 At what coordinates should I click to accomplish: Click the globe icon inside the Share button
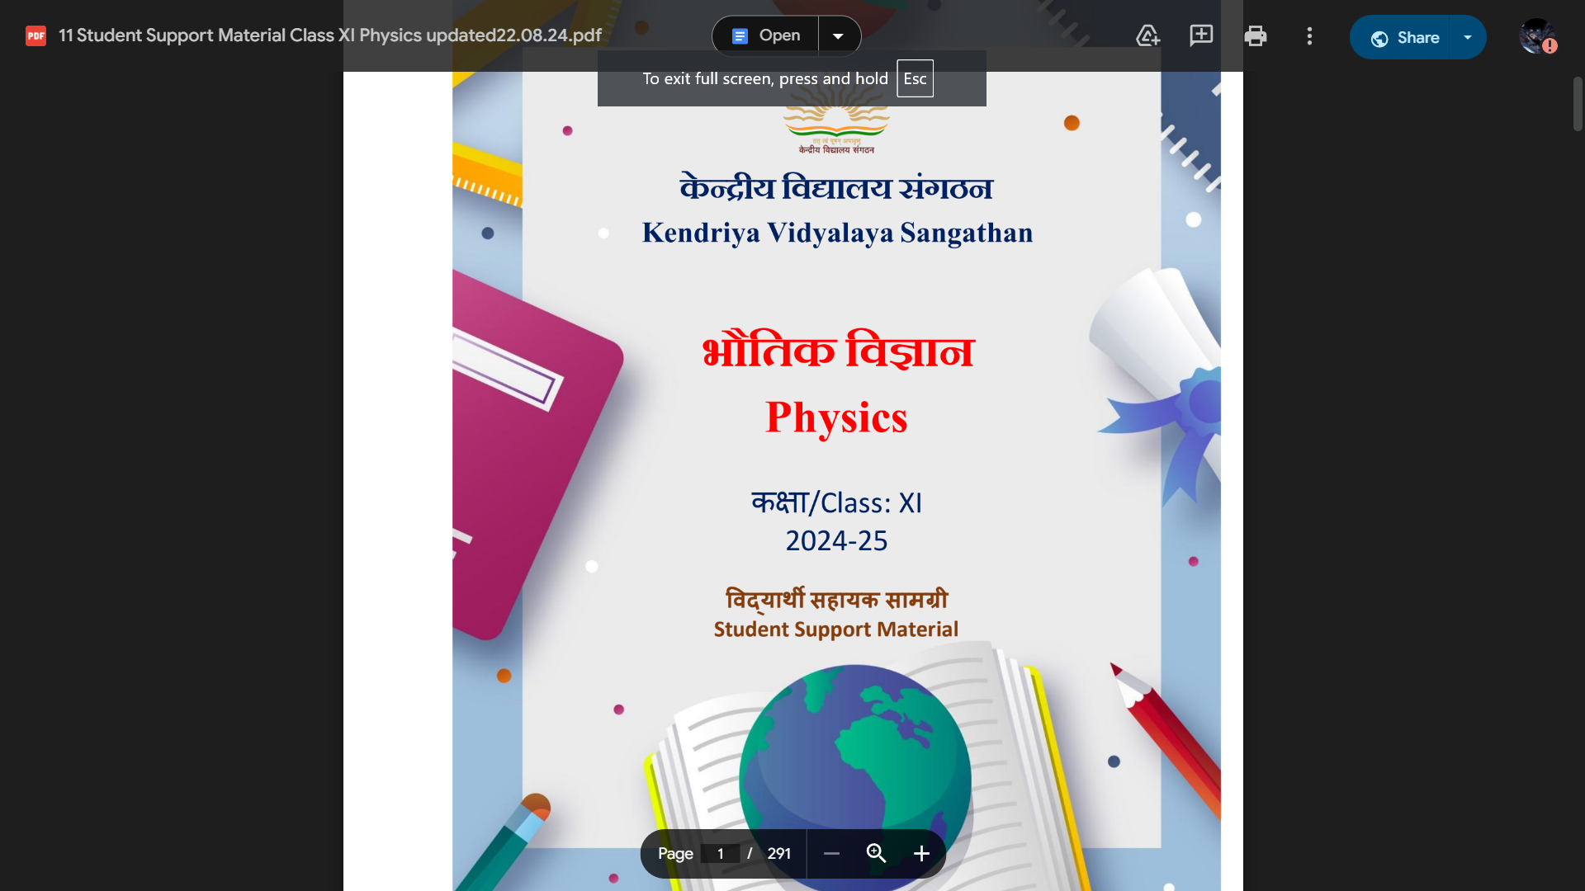pyautogui.click(x=1379, y=38)
